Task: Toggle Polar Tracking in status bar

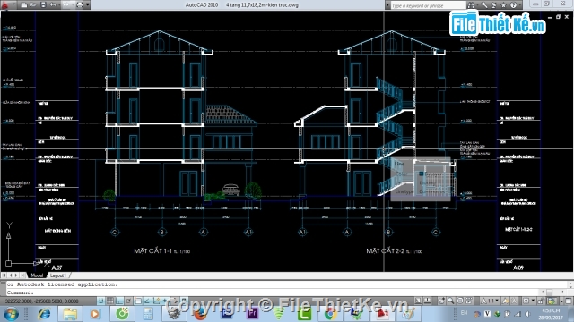Action: [x=128, y=301]
